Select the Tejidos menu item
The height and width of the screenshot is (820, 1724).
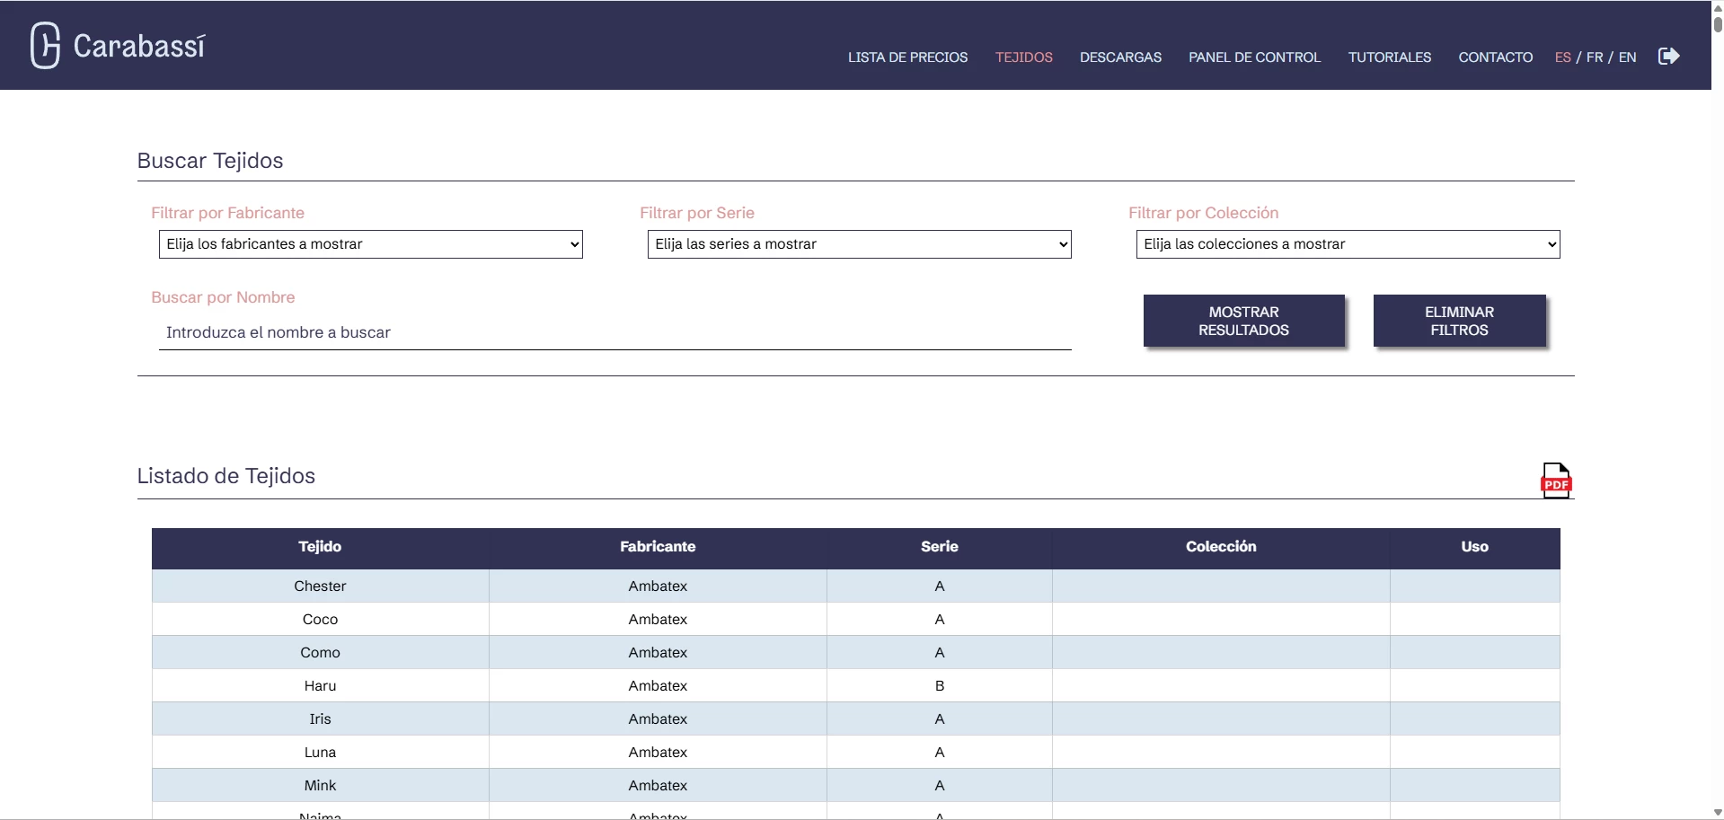point(1023,57)
